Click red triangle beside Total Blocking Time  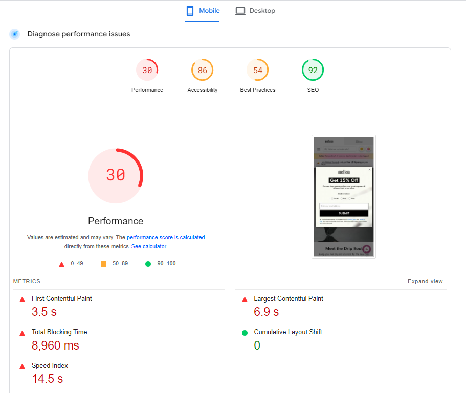click(x=23, y=333)
